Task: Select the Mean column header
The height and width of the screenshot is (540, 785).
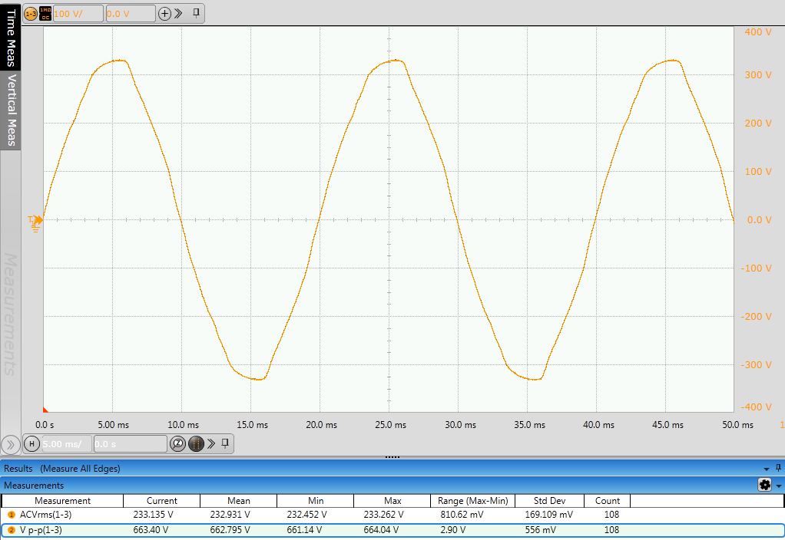Action: [x=239, y=501]
